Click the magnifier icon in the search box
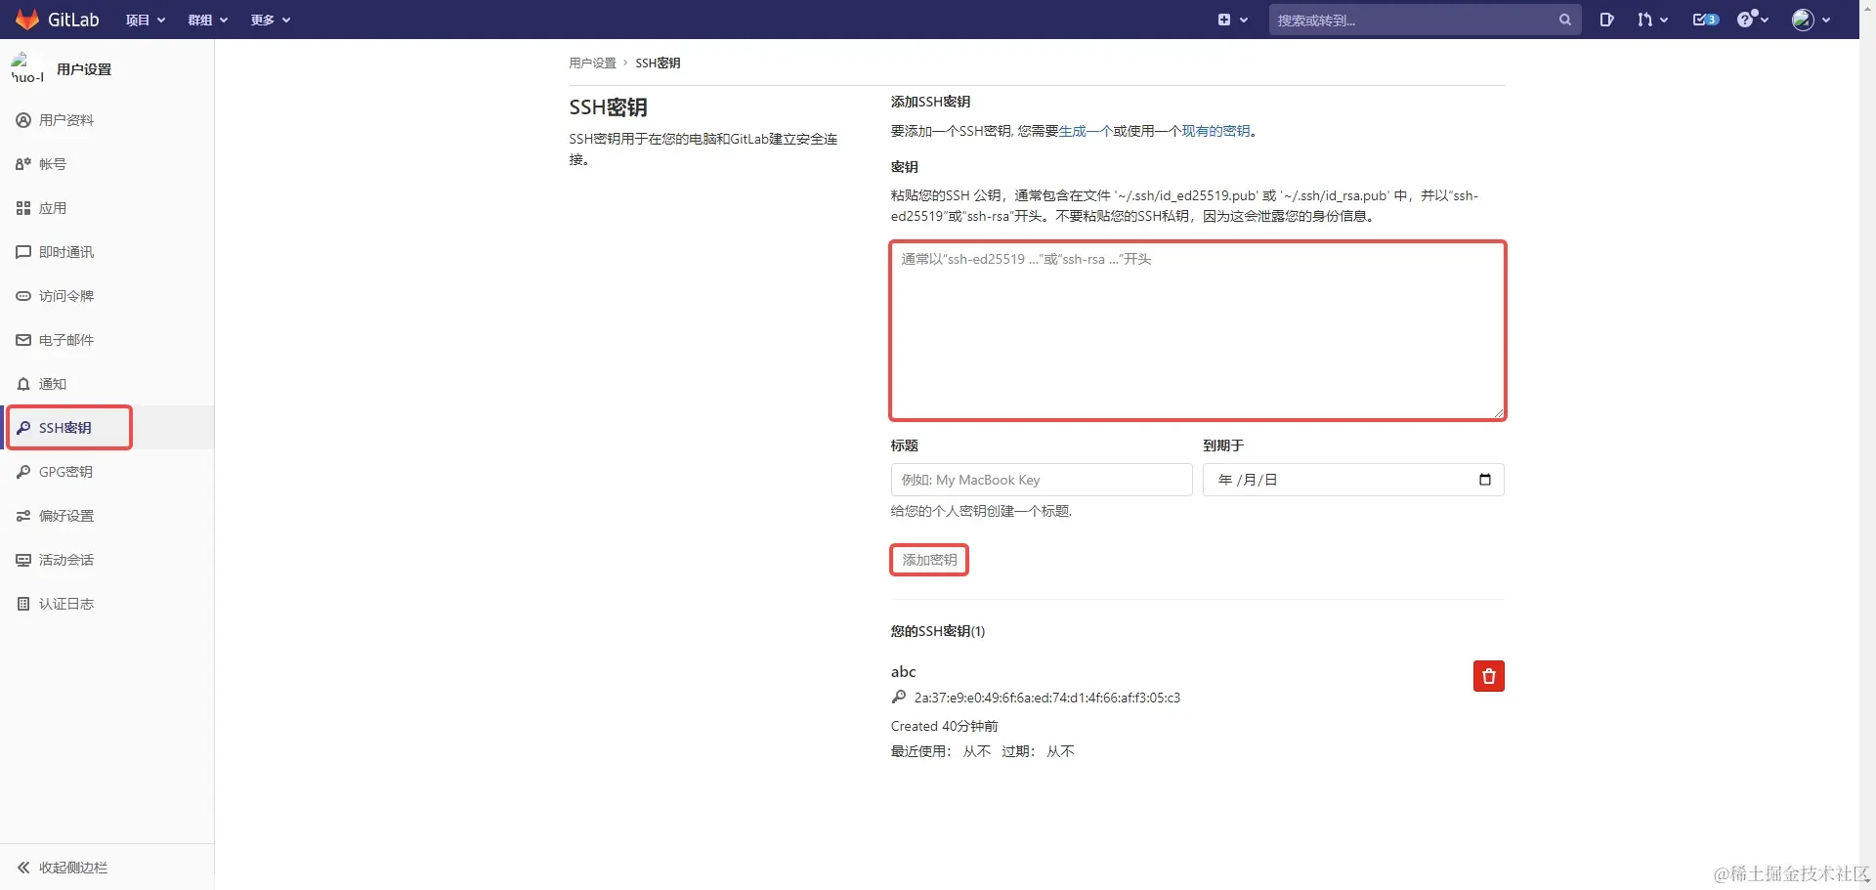This screenshot has height=890, width=1876. coord(1565,20)
